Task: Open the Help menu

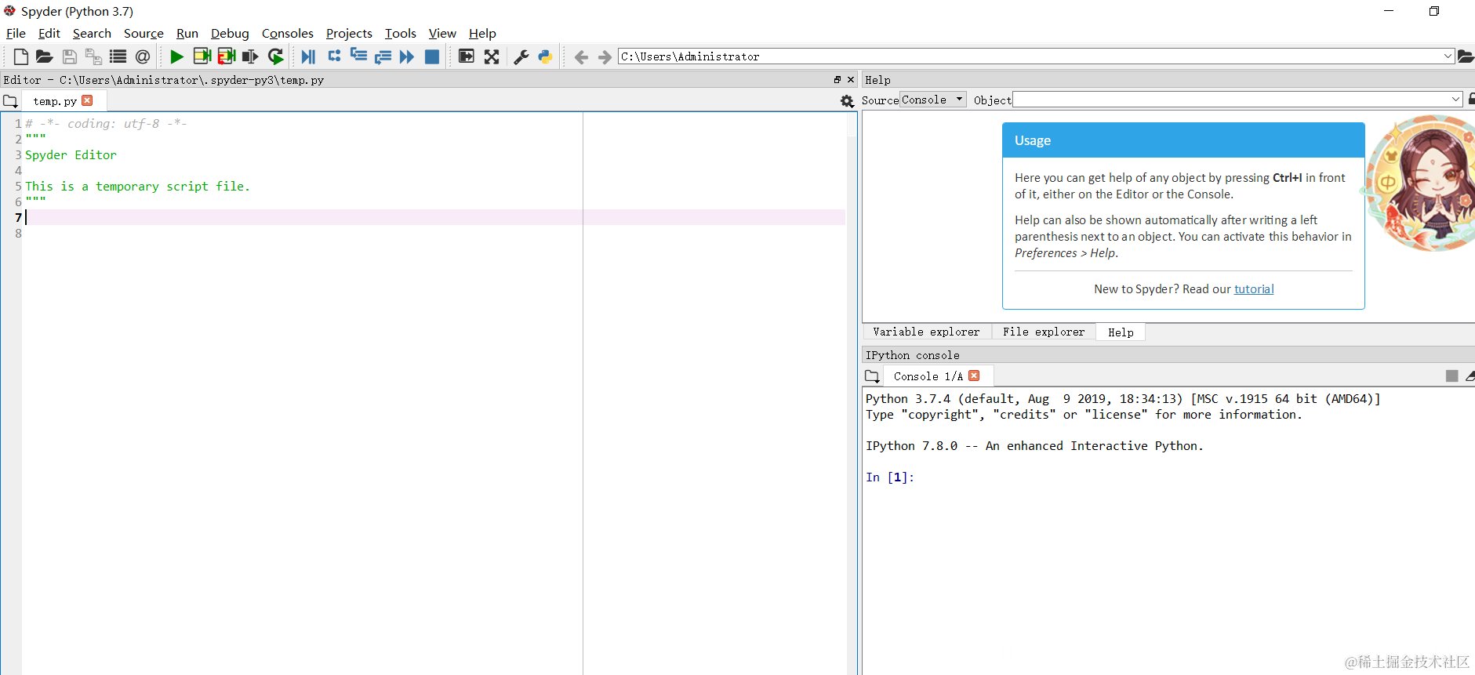Action: click(x=482, y=33)
